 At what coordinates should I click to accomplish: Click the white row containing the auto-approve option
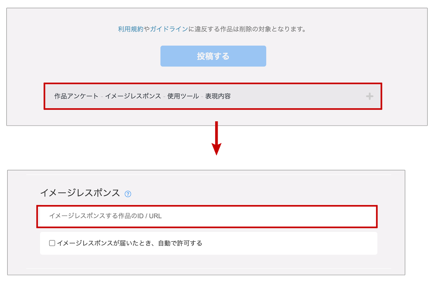(208, 243)
